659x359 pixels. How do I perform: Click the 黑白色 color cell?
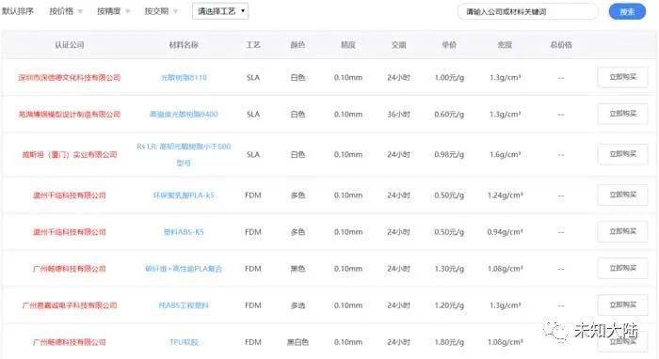pyautogui.click(x=297, y=342)
